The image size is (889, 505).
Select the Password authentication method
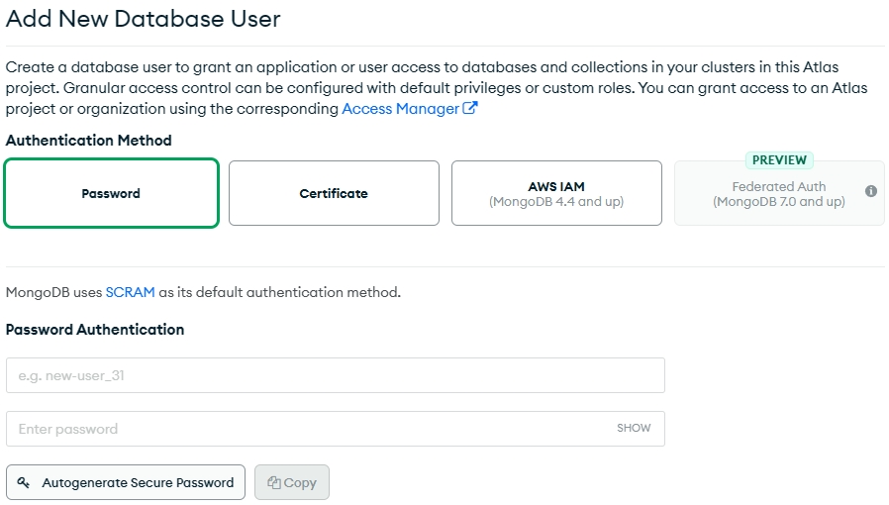111,194
